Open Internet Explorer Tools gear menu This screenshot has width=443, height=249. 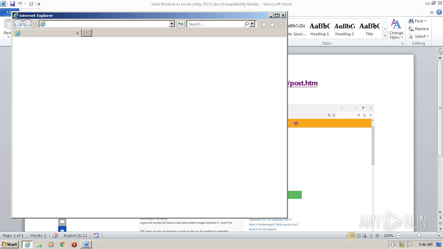click(x=281, y=25)
